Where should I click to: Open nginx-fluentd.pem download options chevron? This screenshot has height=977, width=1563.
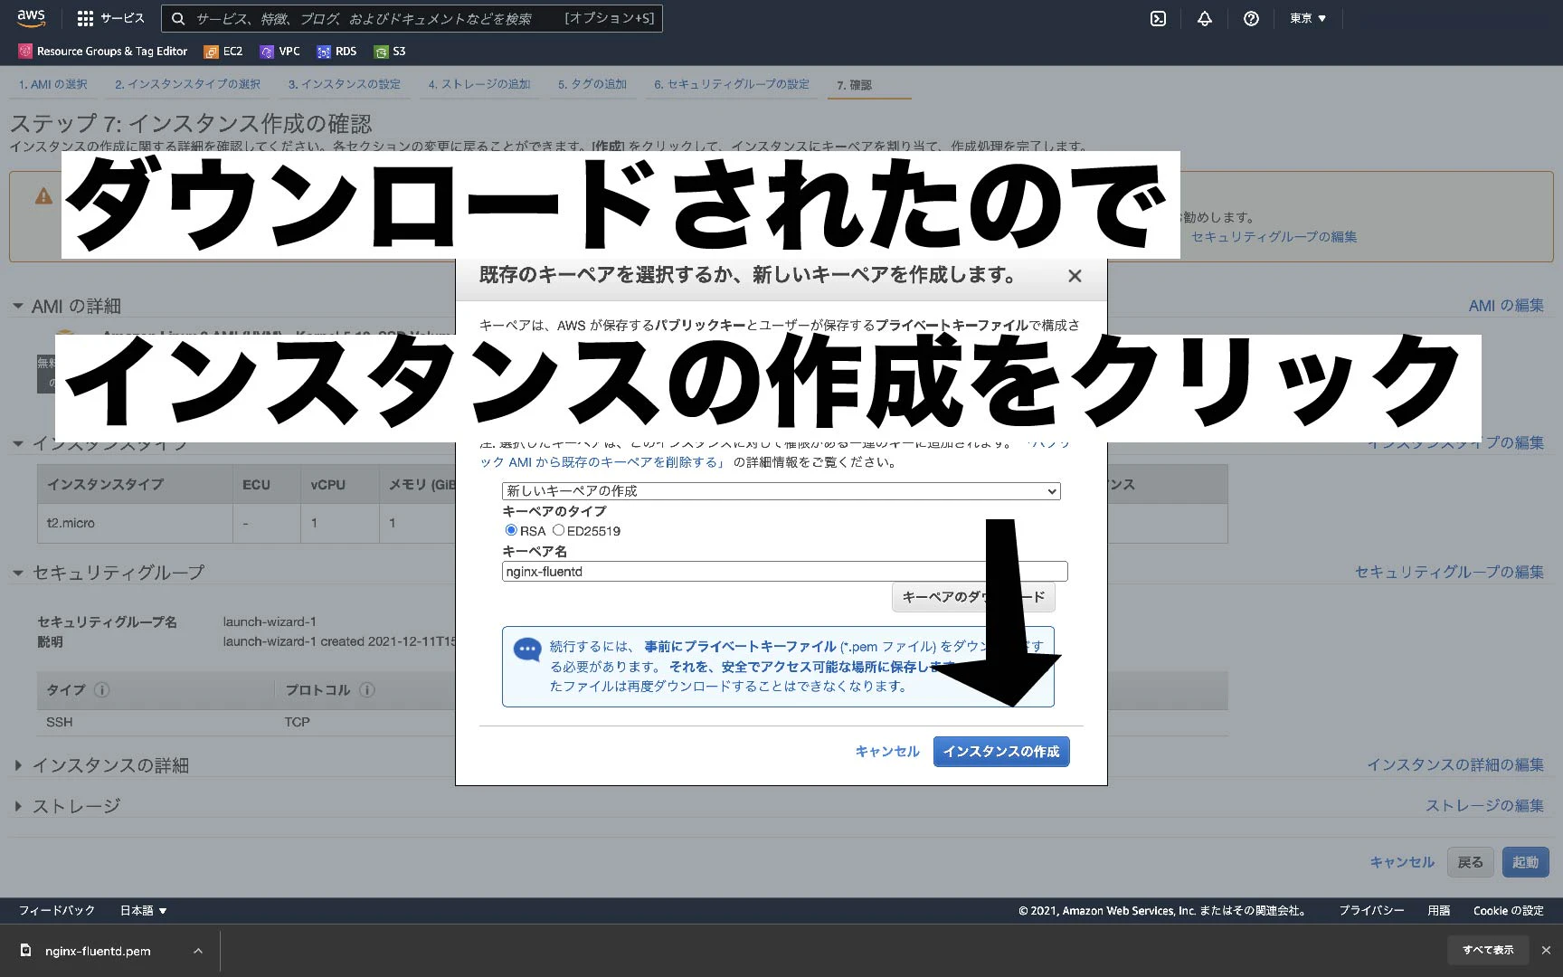tap(198, 951)
